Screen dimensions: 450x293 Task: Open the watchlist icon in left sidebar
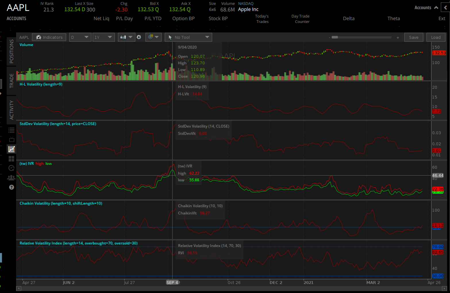point(11,130)
